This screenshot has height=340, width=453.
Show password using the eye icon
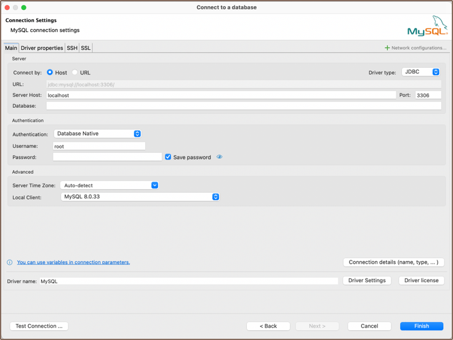point(219,157)
